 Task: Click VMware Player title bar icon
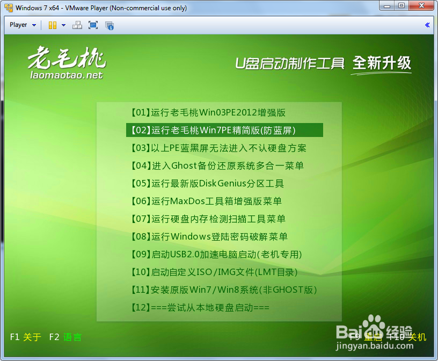pos(9,8)
